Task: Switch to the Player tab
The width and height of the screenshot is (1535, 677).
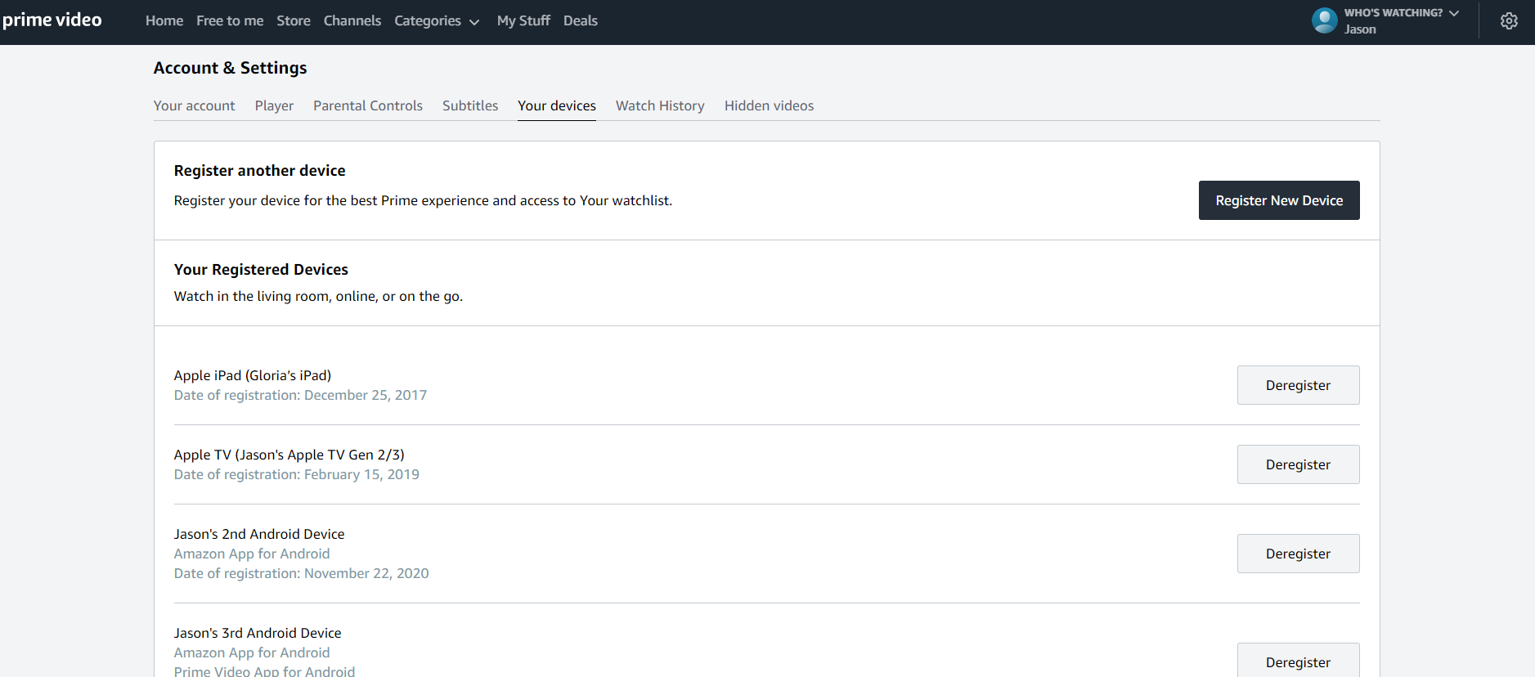Action: [x=274, y=105]
